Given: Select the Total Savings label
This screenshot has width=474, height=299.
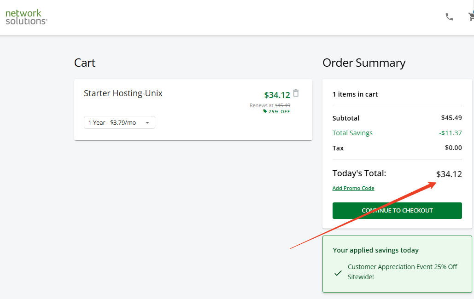Looking at the screenshot, I should pos(352,133).
